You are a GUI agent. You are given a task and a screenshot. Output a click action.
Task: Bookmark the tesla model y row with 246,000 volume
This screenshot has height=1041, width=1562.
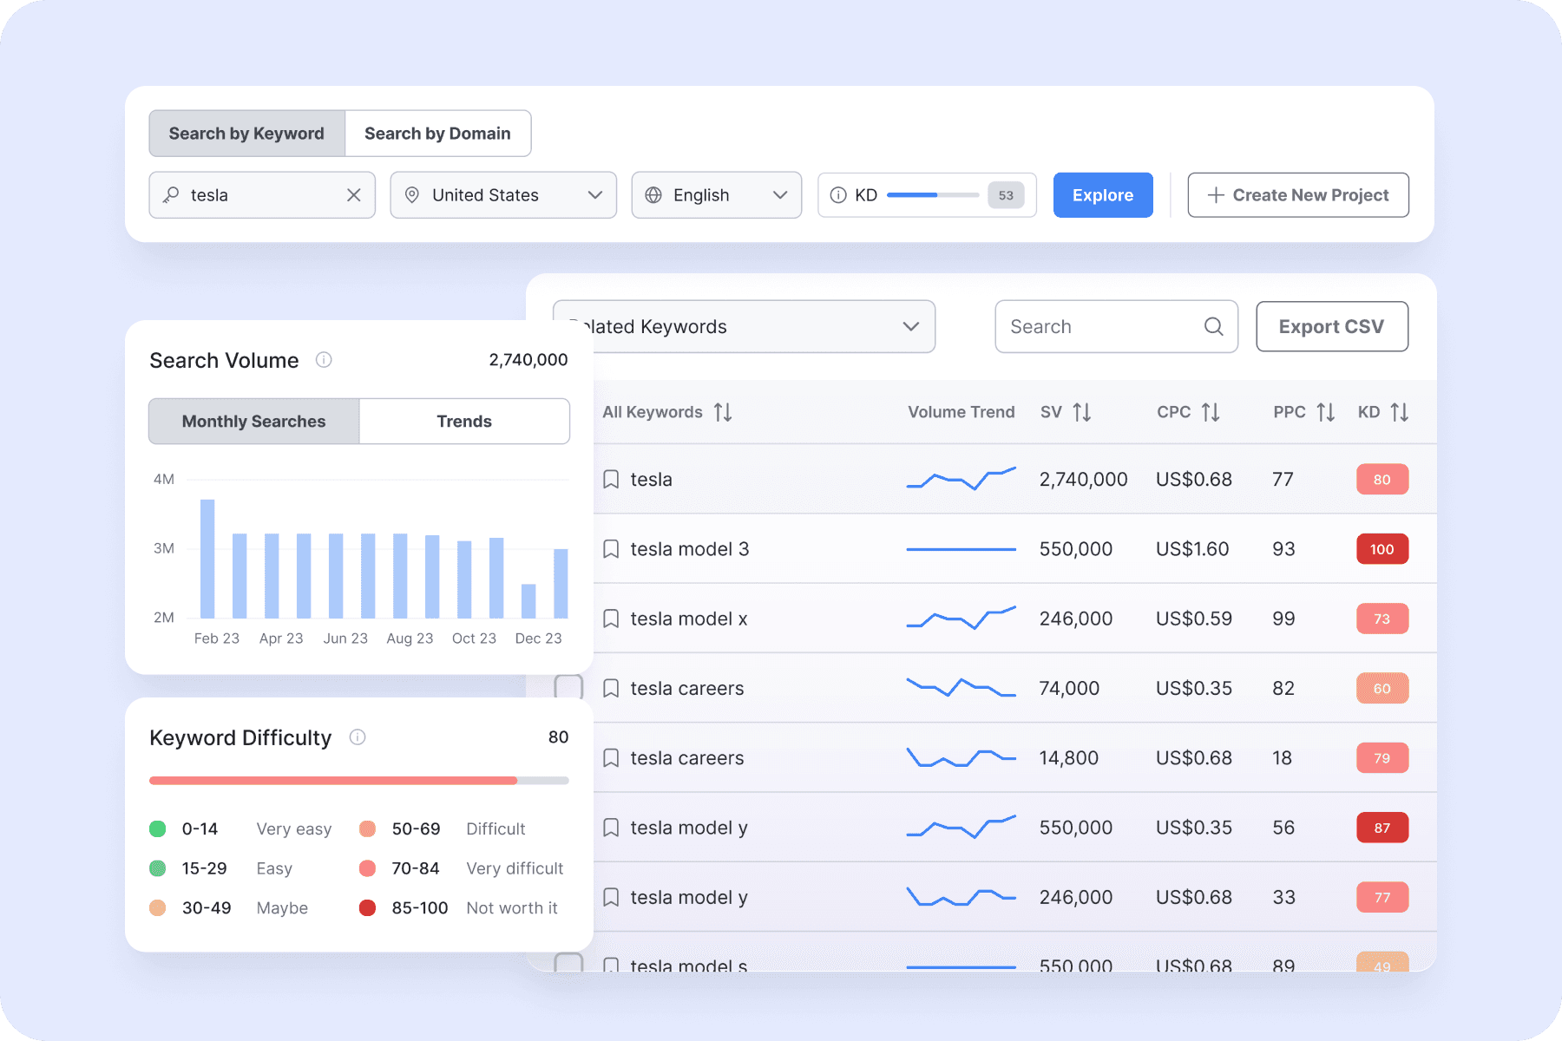[611, 897]
